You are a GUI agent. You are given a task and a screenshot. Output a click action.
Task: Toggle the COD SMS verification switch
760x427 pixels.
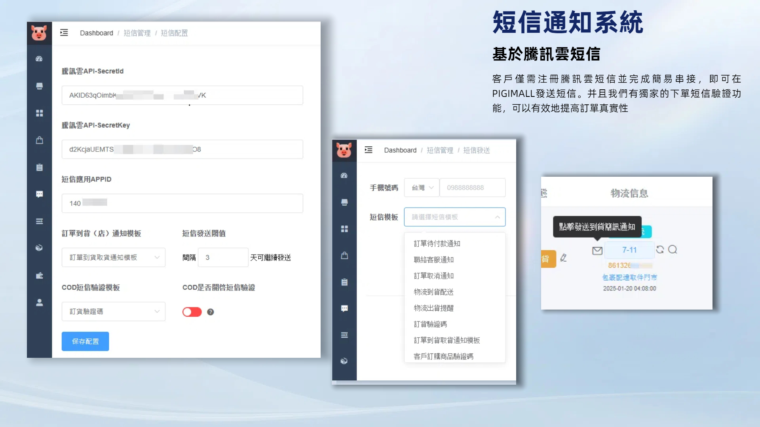coord(192,312)
